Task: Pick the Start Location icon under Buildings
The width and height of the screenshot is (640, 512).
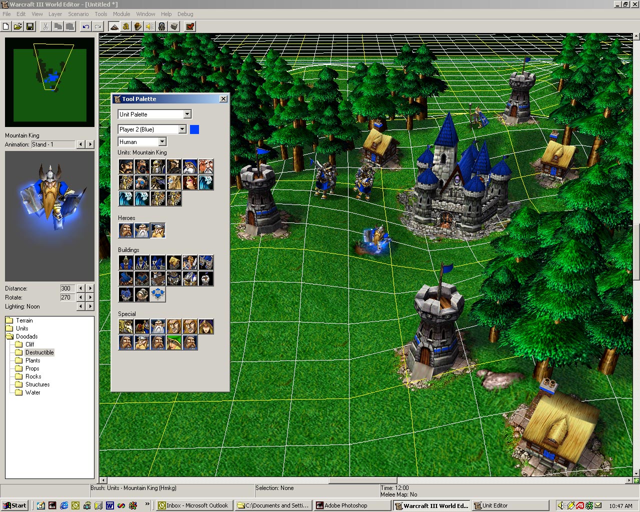Action: 158,294
